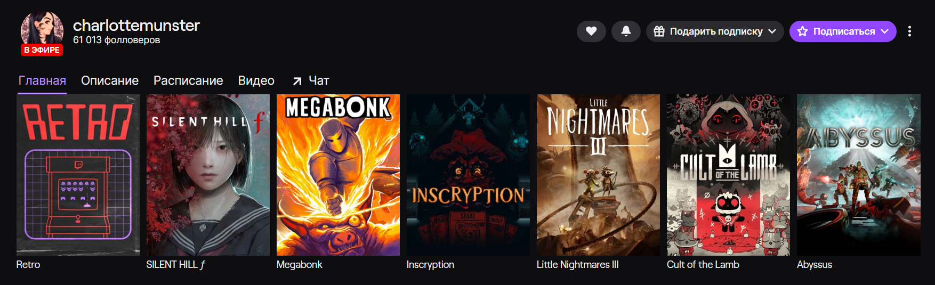This screenshot has height=285, width=935.
Task: Click the charlottemunster channel name
Action: click(136, 25)
